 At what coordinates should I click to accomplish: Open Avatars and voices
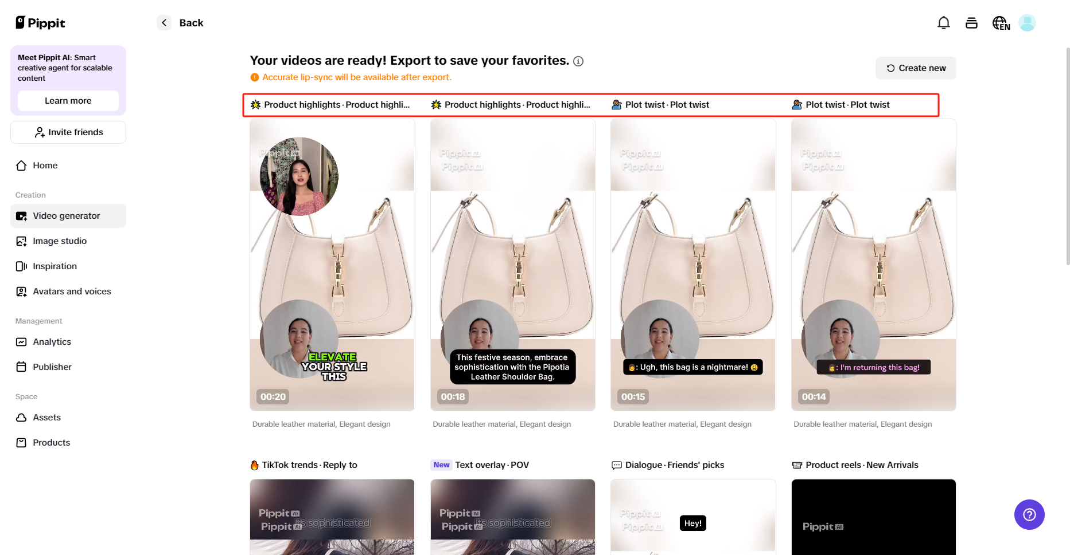[72, 291]
